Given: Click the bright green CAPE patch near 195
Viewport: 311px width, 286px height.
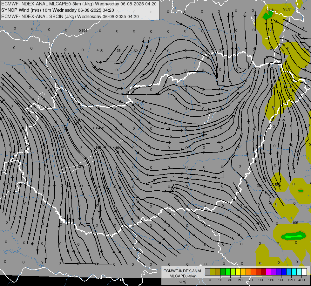Looking at the screenshot, I should point(293,236).
